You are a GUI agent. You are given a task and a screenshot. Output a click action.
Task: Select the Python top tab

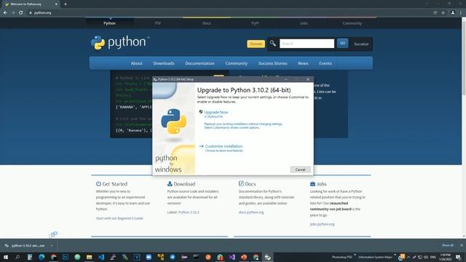(x=110, y=23)
